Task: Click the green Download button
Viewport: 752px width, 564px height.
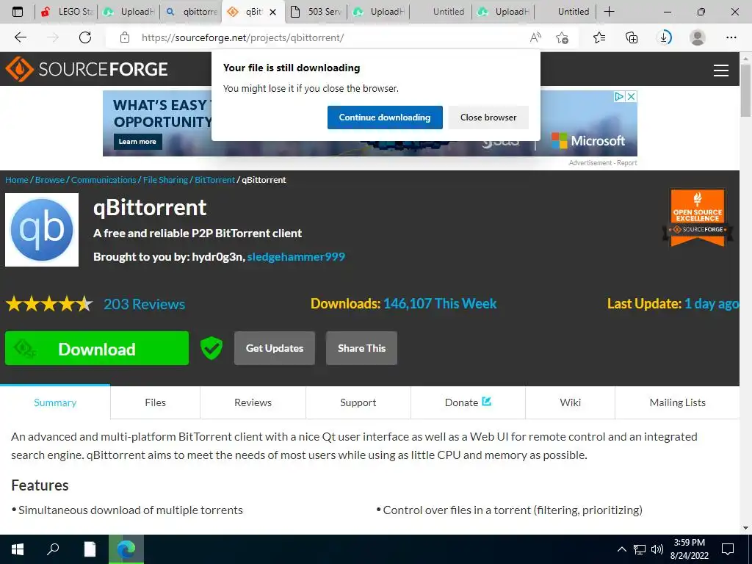Action: click(x=97, y=348)
